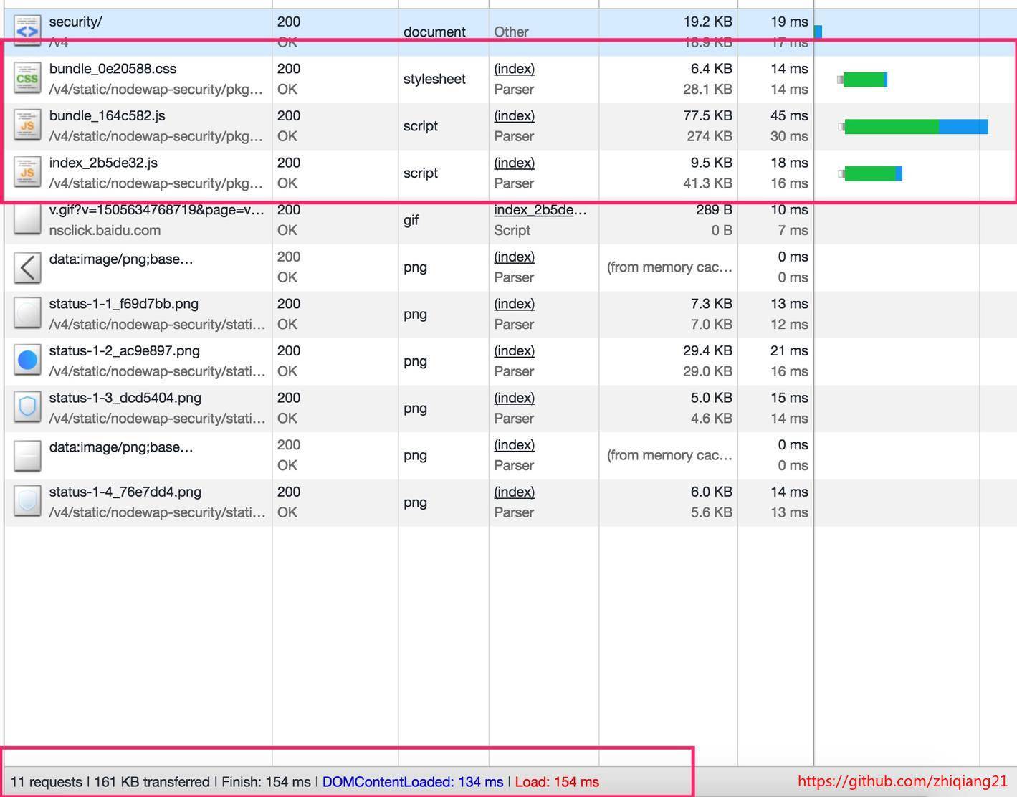Open the (index) initiator link for status-1-2 png

(514, 351)
